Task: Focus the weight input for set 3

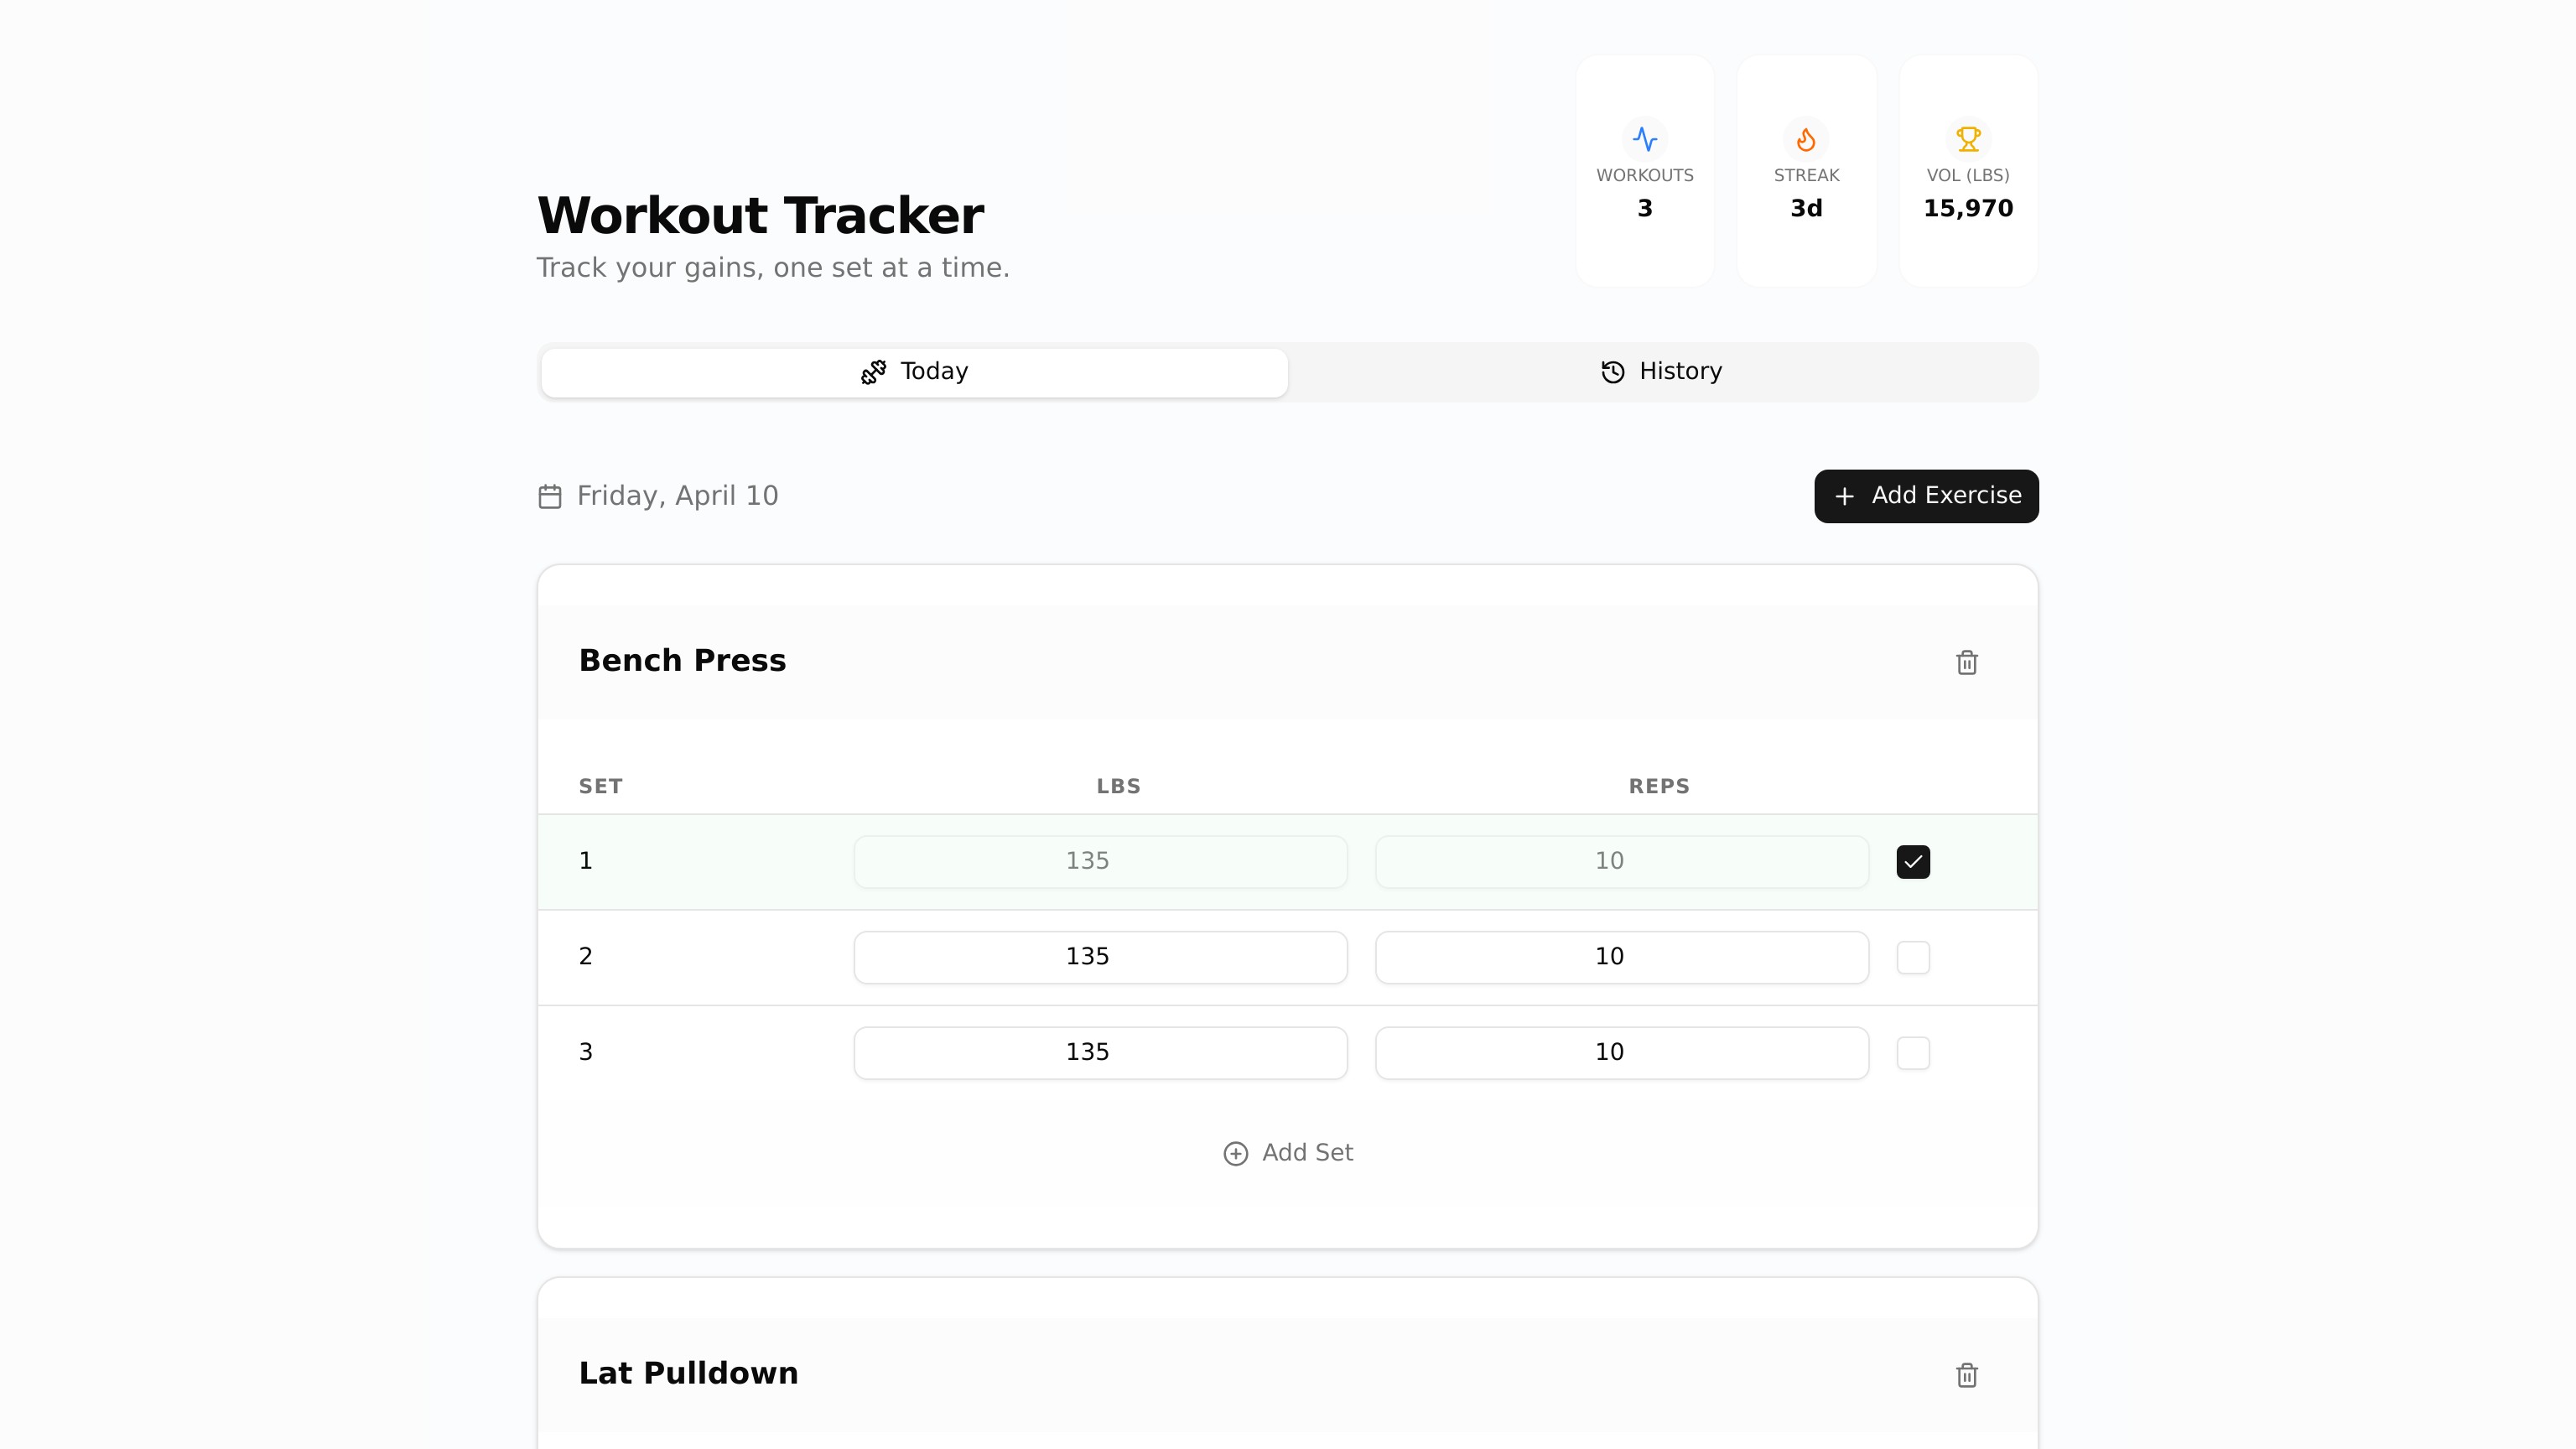Action: (1100, 1053)
